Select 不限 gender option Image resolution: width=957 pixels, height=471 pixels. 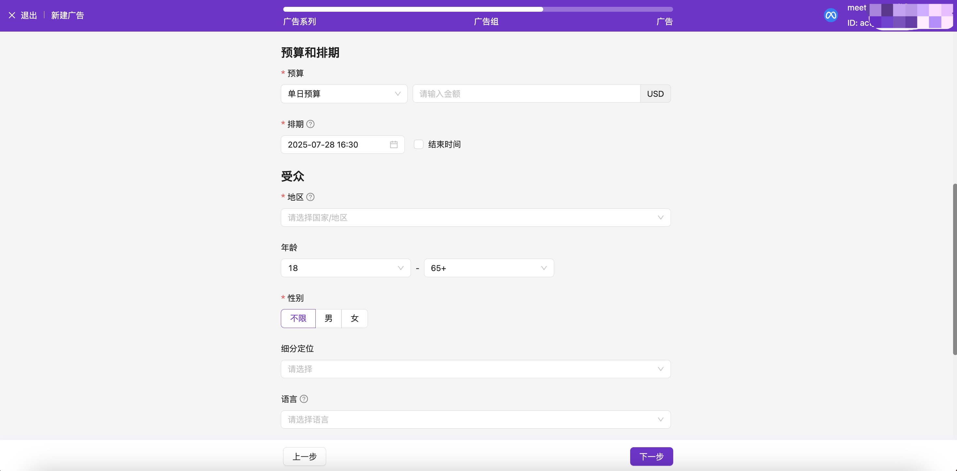coord(298,319)
